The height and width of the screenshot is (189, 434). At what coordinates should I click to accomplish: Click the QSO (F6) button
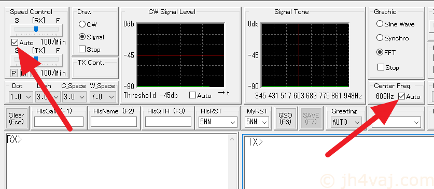(285, 118)
